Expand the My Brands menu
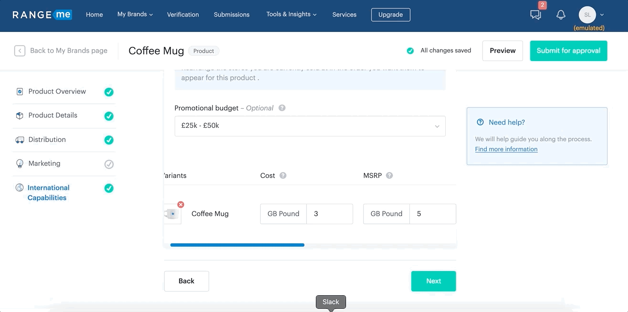The height and width of the screenshot is (312, 628). pos(135,14)
